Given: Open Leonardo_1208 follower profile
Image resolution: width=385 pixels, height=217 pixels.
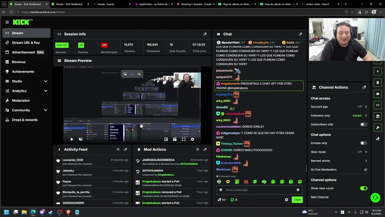Looking at the screenshot, I should (x=72, y=160).
